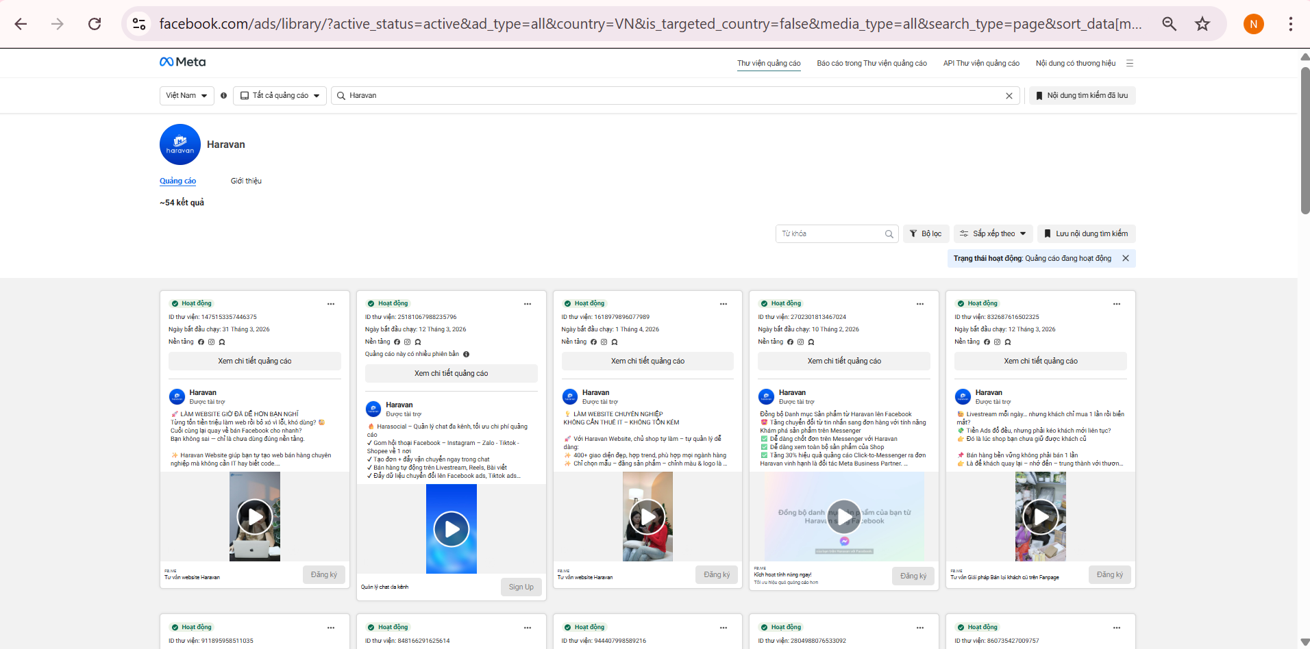Click the browser address bar URL
This screenshot has height=649, width=1310.
(x=650, y=24)
